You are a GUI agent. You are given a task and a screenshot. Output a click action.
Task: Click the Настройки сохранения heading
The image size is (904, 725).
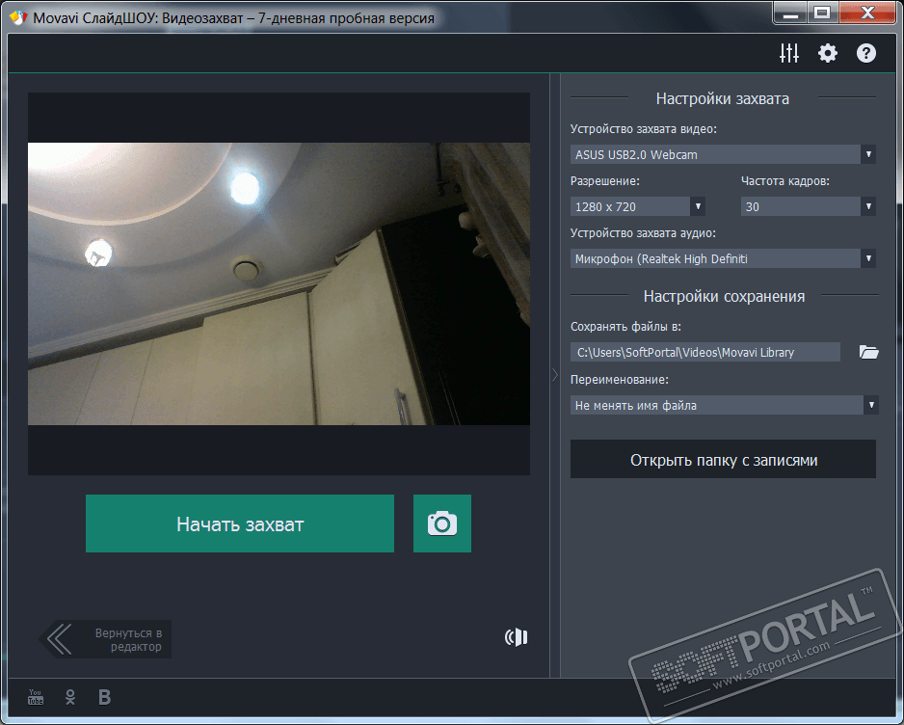pyautogui.click(x=724, y=297)
